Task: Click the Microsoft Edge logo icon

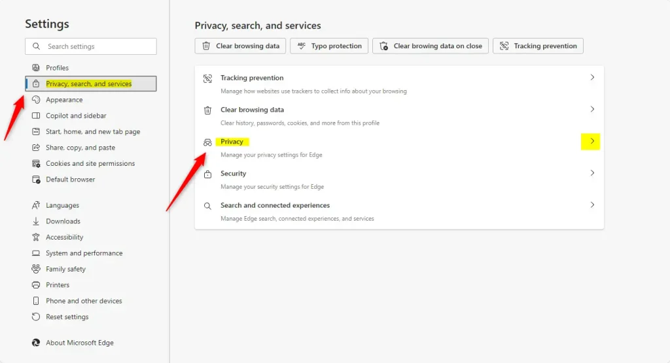Action: [36, 343]
